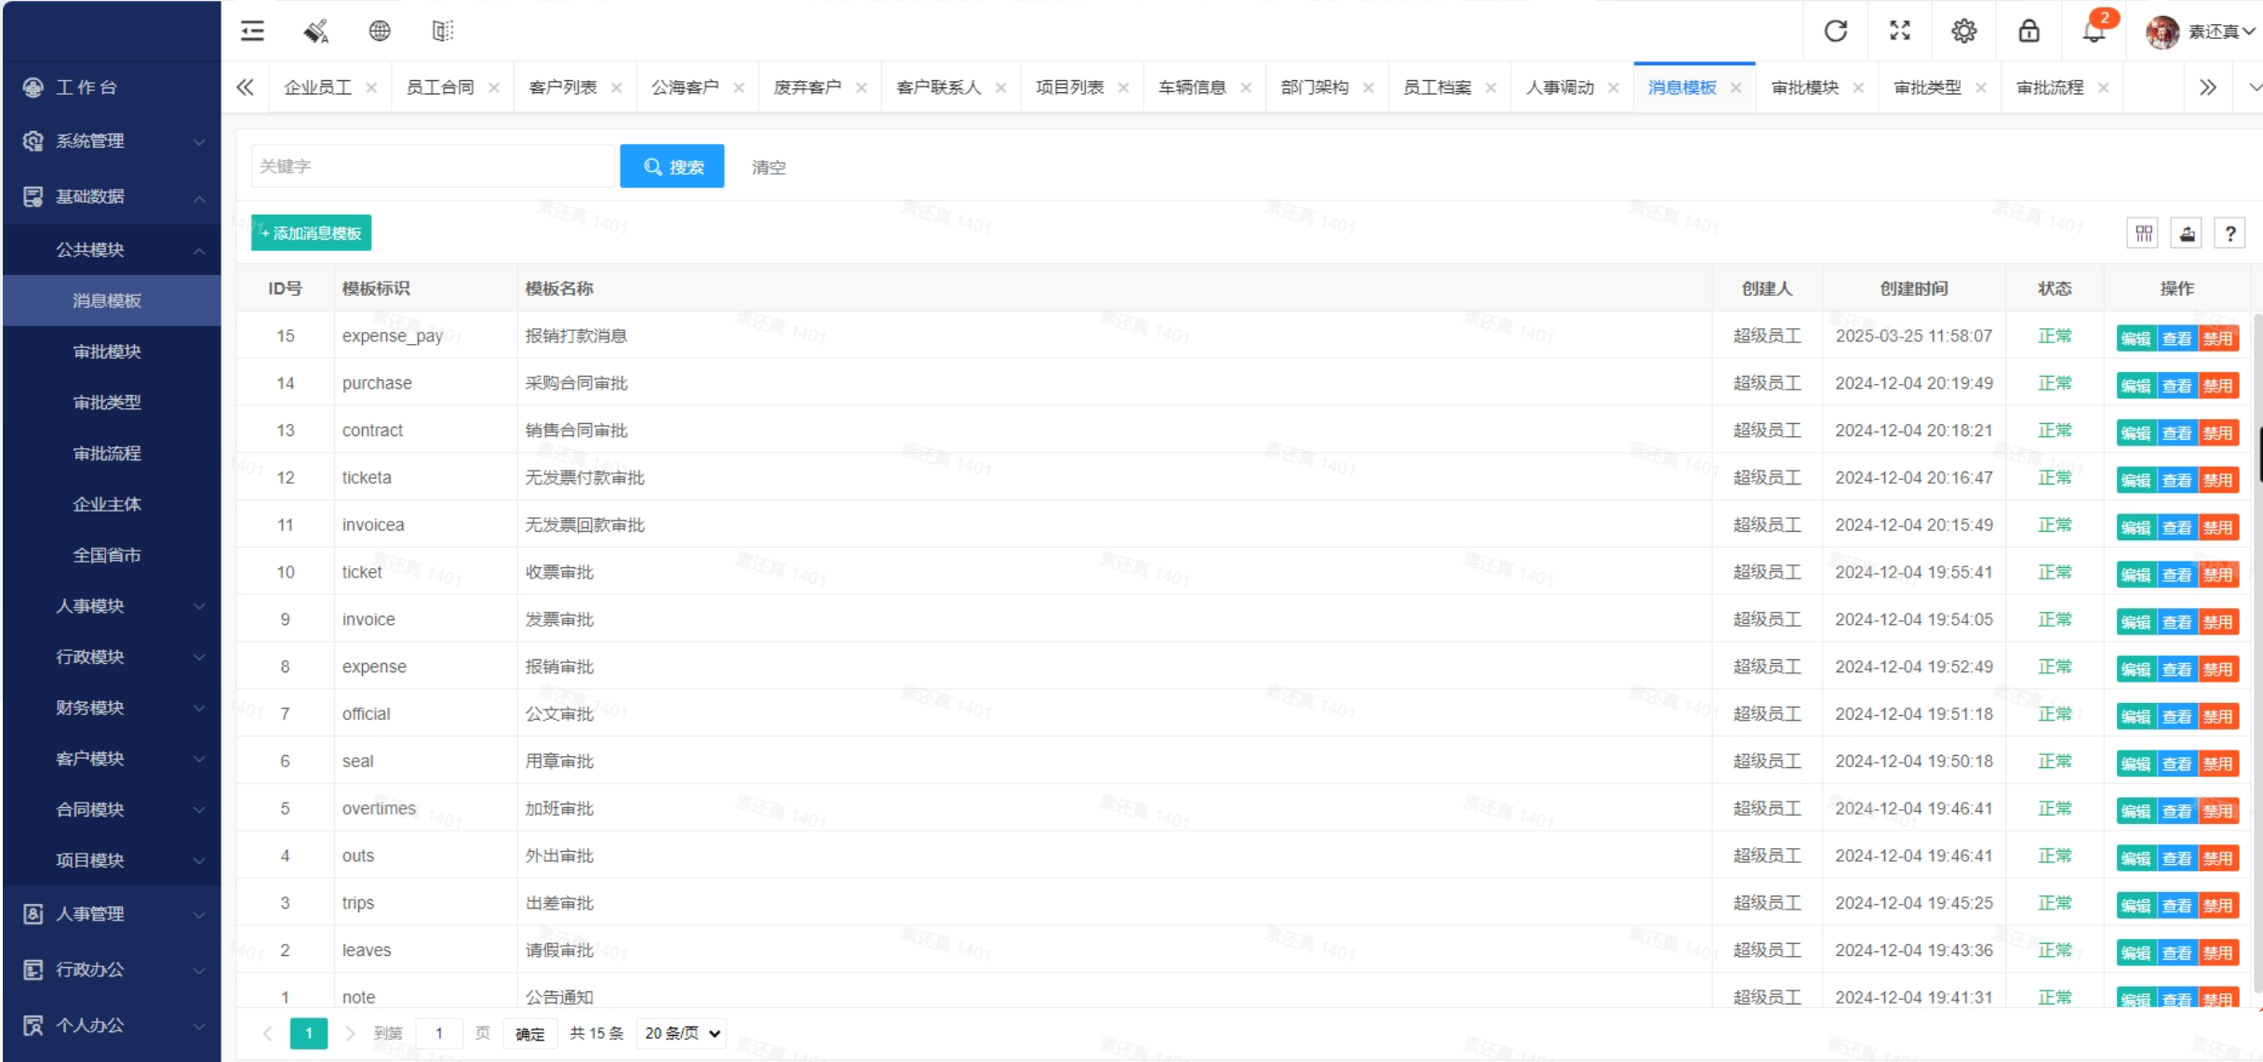Refresh the page with the reload icon
Image resolution: width=2263 pixels, height=1062 pixels.
(1836, 31)
